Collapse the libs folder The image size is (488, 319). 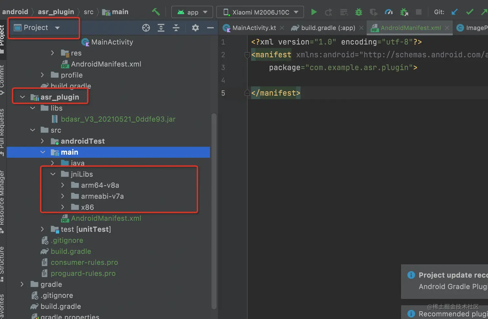point(33,108)
